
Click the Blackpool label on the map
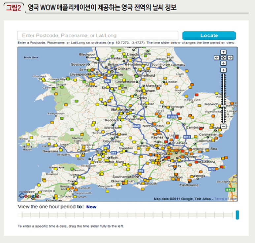tap(87, 55)
